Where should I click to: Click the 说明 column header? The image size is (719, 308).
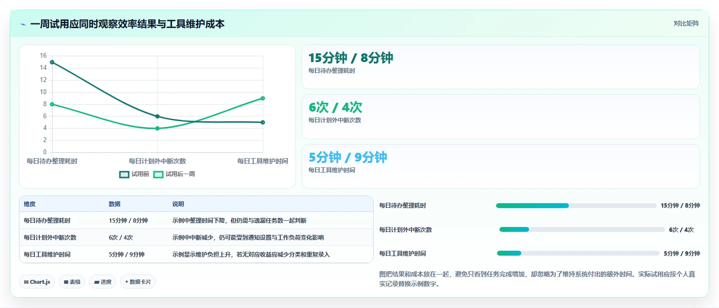tap(178, 204)
